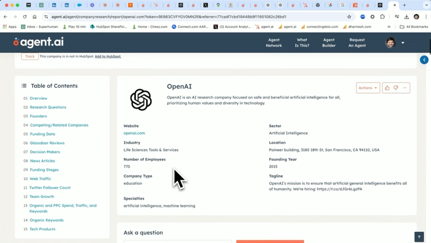Jump to the Funding Data section
This screenshot has height=243, width=431.
pyautogui.click(x=43, y=134)
